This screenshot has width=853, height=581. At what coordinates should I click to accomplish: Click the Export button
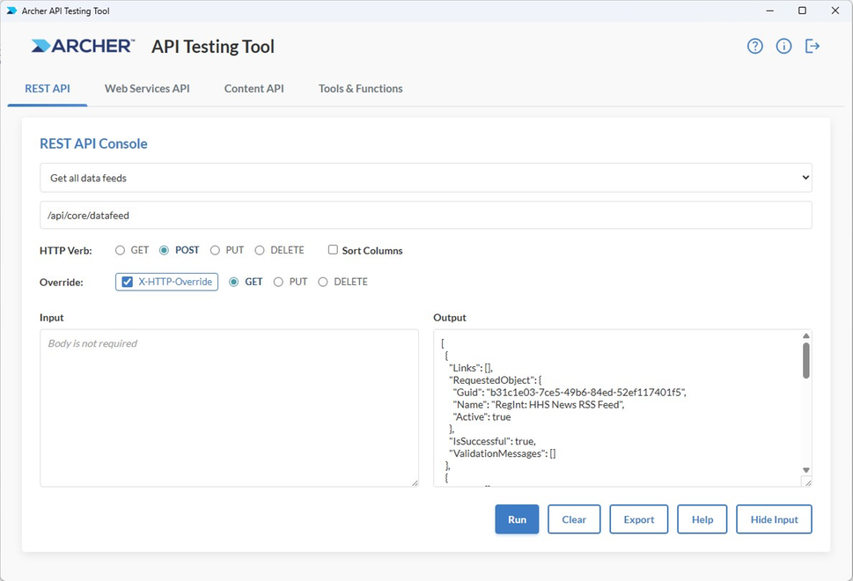[639, 519]
